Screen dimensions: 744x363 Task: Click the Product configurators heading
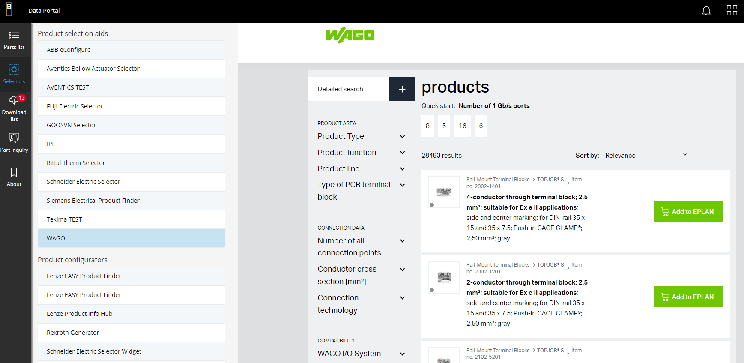pos(72,260)
